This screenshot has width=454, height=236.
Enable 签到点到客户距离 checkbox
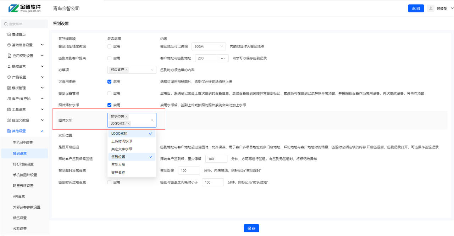(110, 58)
